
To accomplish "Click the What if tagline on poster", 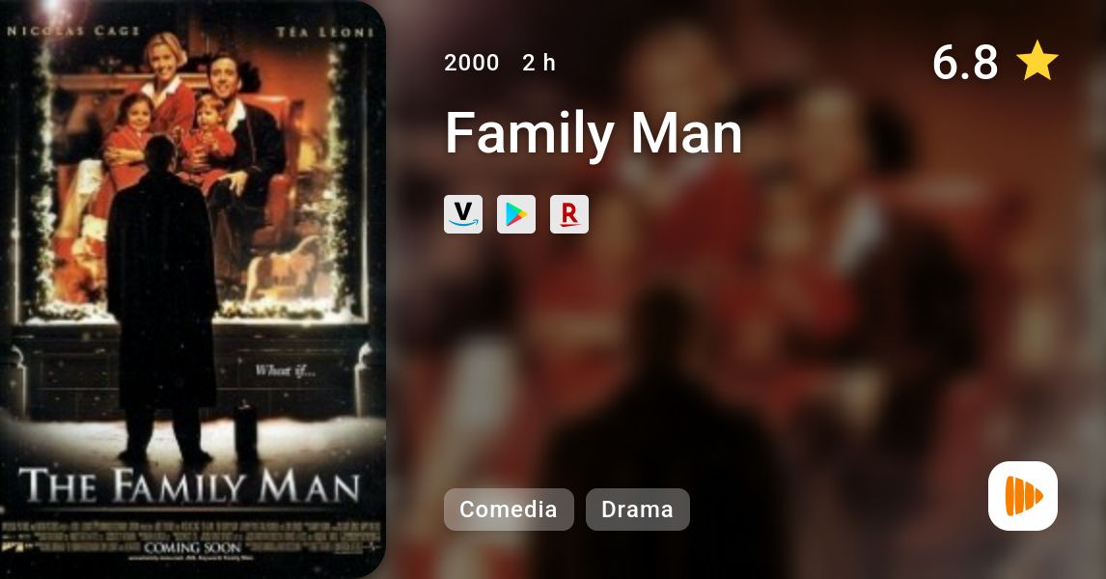I will [285, 371].
